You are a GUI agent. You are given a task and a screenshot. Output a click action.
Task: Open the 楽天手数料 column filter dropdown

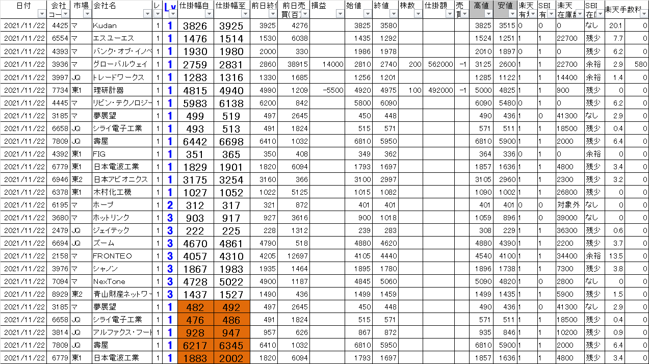click(x=643, y=14)
